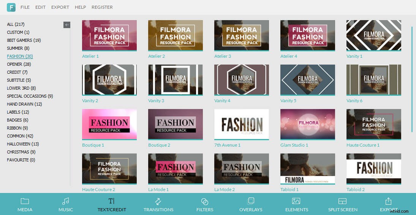This screenshot has width=416, height=215.
Task: Show ALL (217) titles
Action: click(16, 24)
